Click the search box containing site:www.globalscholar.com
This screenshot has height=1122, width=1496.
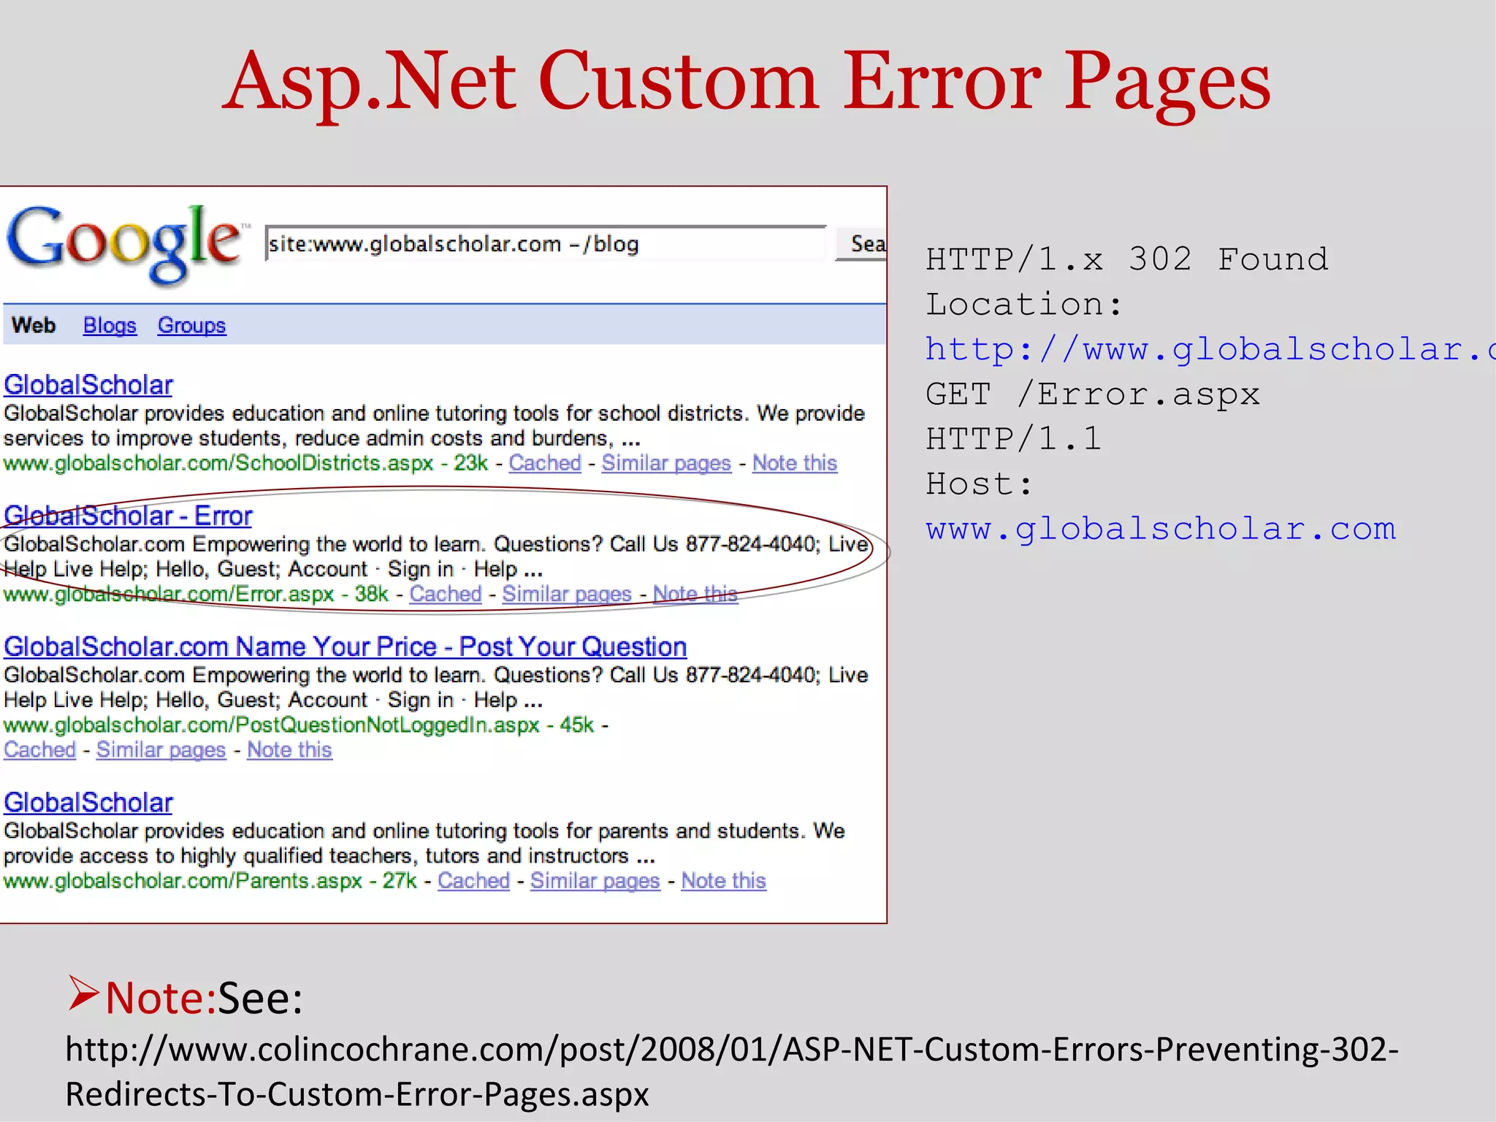pos(546,243)
